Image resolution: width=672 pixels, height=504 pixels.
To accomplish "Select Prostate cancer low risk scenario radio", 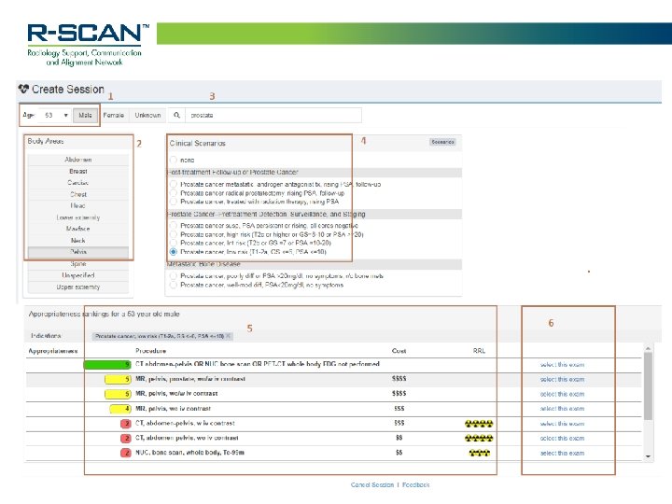I will click(174, 252).
